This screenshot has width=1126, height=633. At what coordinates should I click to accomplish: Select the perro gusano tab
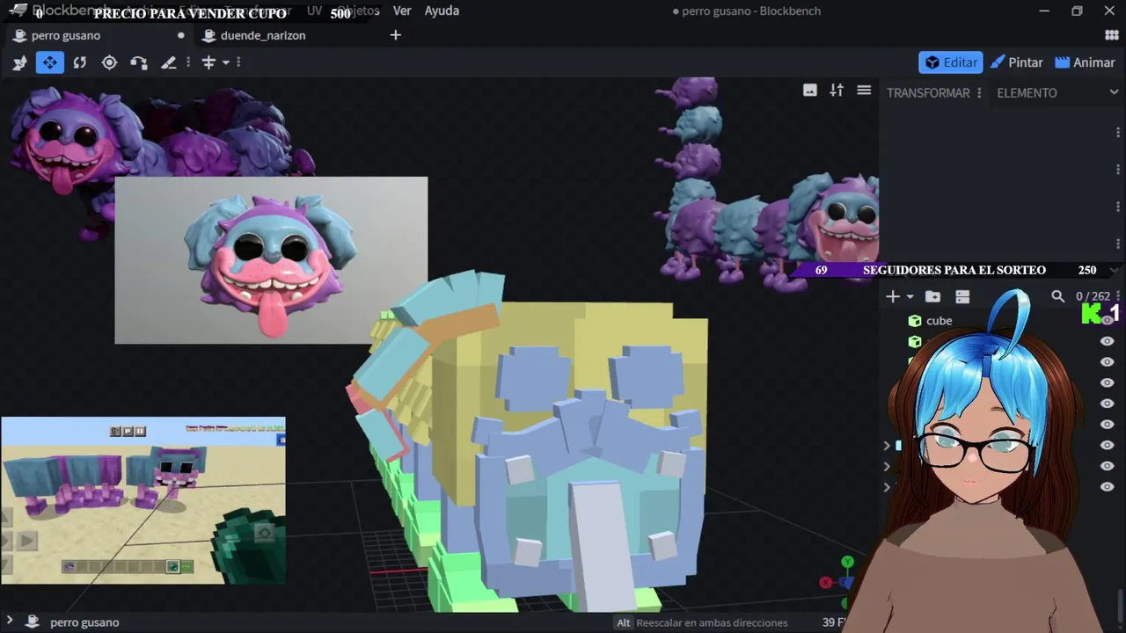(66, 35)
